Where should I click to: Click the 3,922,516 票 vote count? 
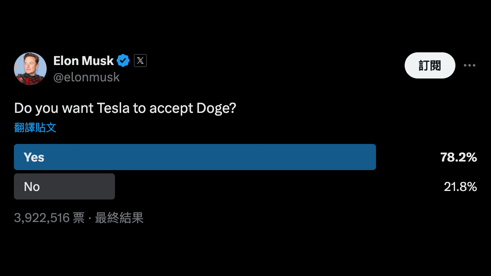(x=49, y=218)
